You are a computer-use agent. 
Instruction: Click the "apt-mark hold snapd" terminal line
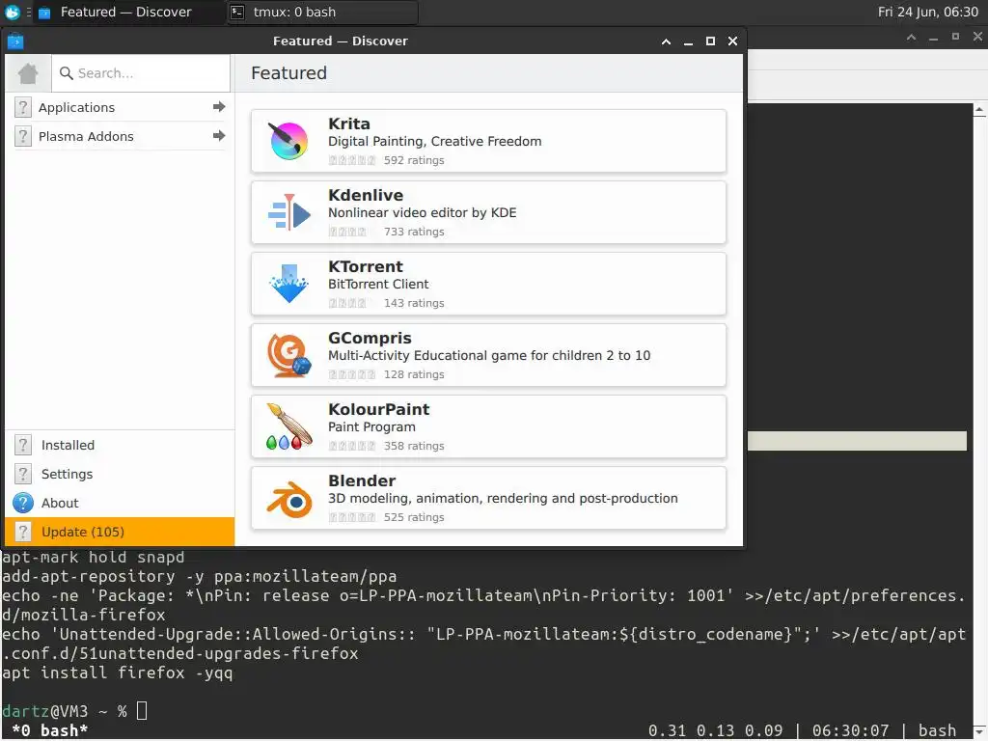94,557
